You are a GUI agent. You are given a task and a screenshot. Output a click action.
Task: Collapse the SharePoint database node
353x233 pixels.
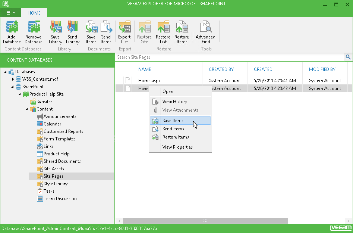pos(13,87)
